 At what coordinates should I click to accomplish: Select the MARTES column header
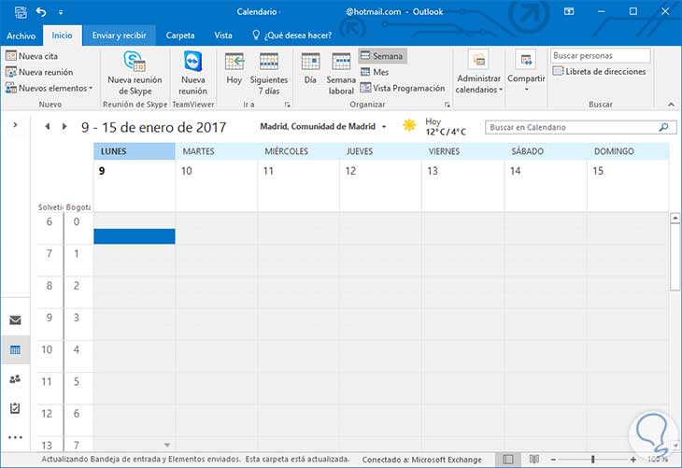216,151
